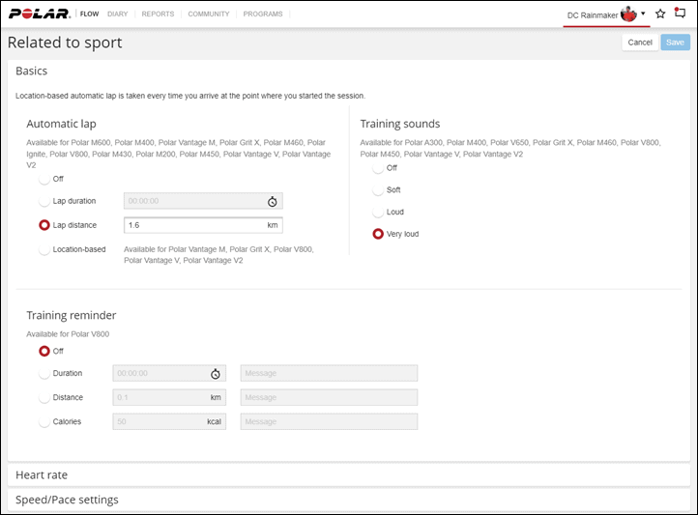
Task: Open the Flow menu item
Action: (x=90, y=14)
